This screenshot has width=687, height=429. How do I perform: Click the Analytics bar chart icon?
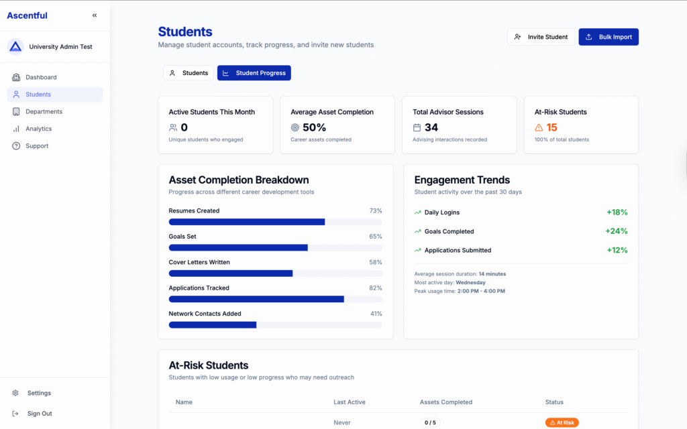coord(16,129)
